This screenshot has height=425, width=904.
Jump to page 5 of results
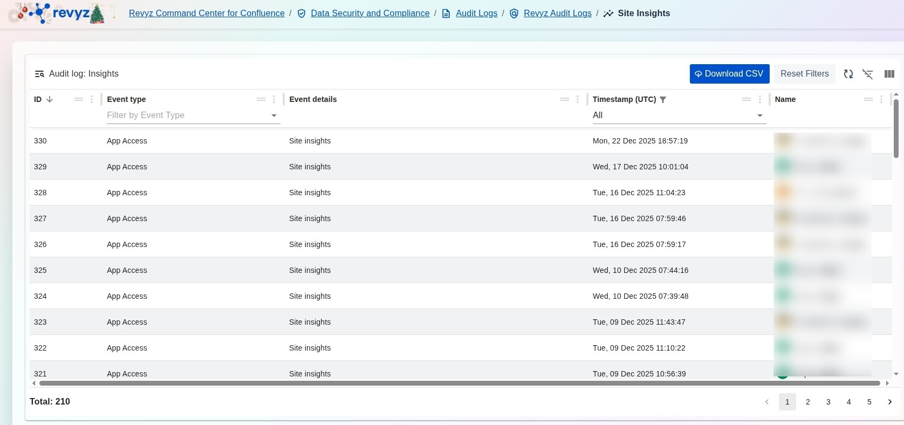[869, 402]
